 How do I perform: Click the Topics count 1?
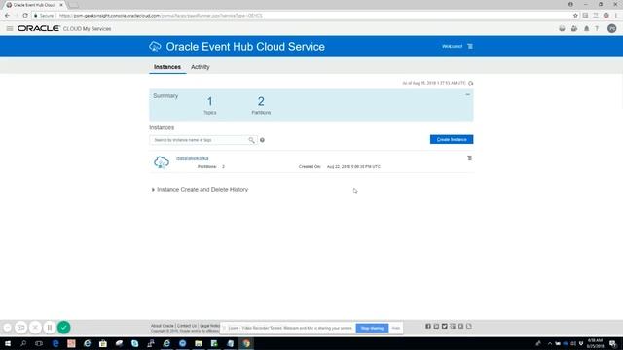coord(210,101)
